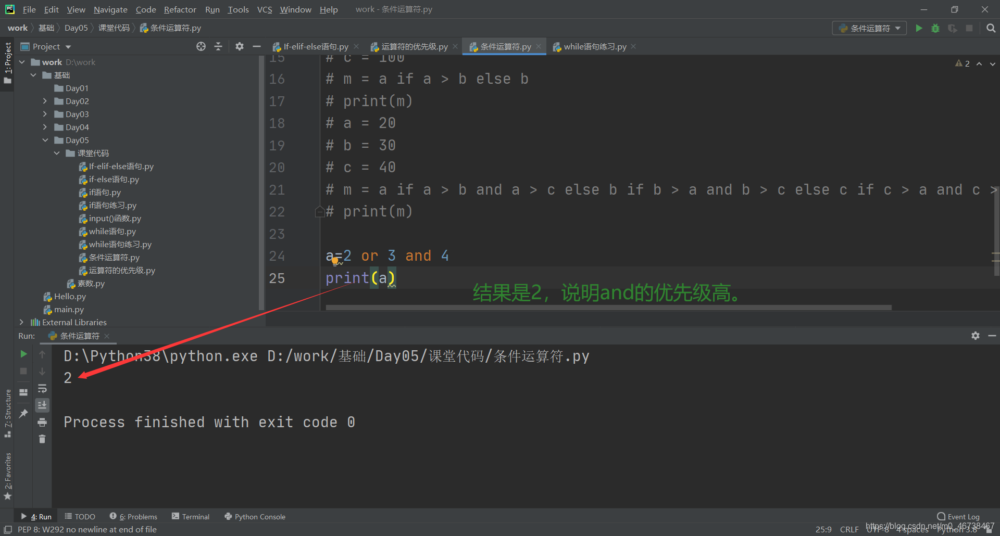1000x536 pixels.
Task: Go to previous highlighted warning arrow
Action: pos(979,63)
